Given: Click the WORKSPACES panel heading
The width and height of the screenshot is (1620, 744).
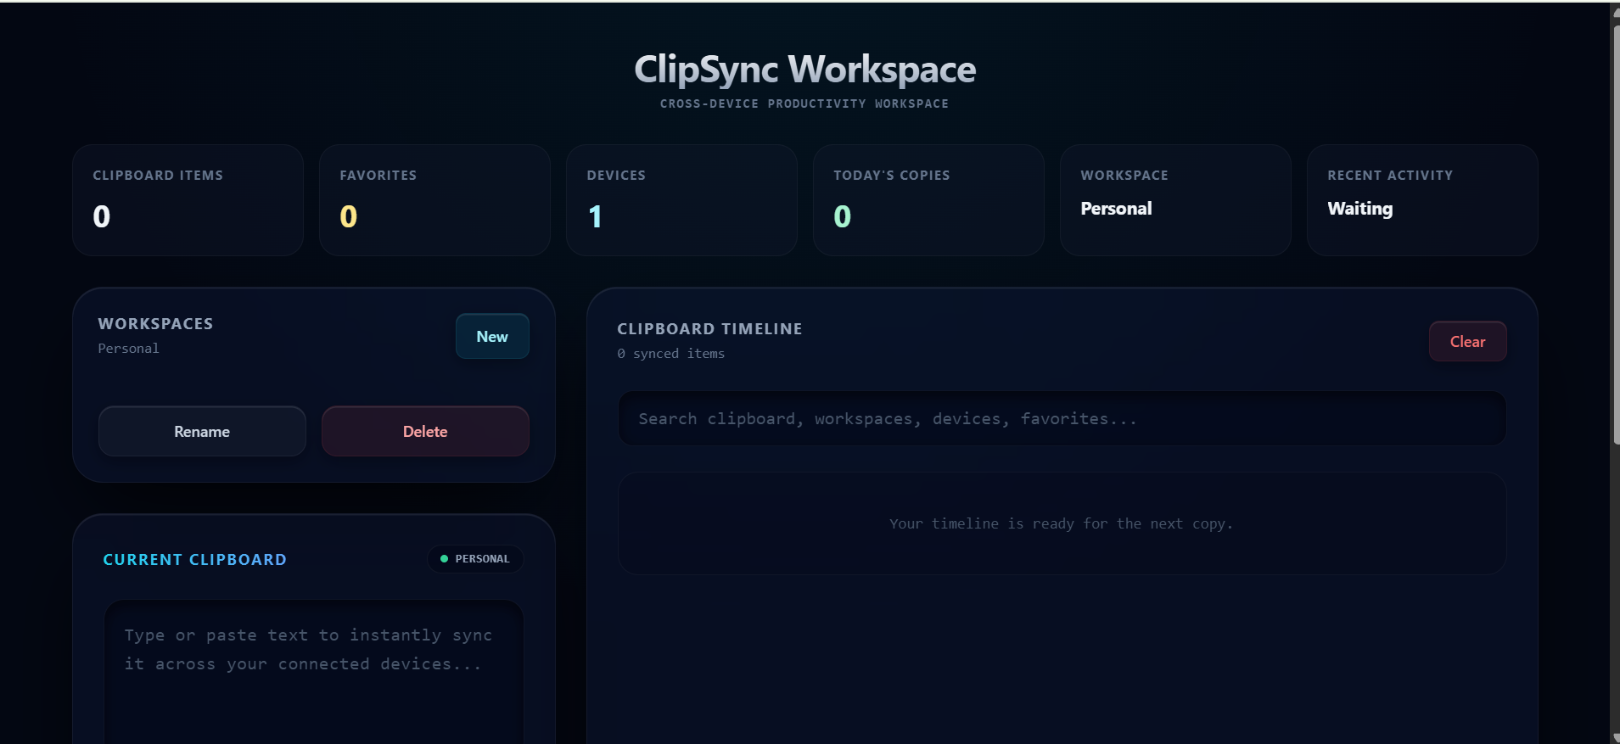Looking at the screenshot, I should [155, 324].
